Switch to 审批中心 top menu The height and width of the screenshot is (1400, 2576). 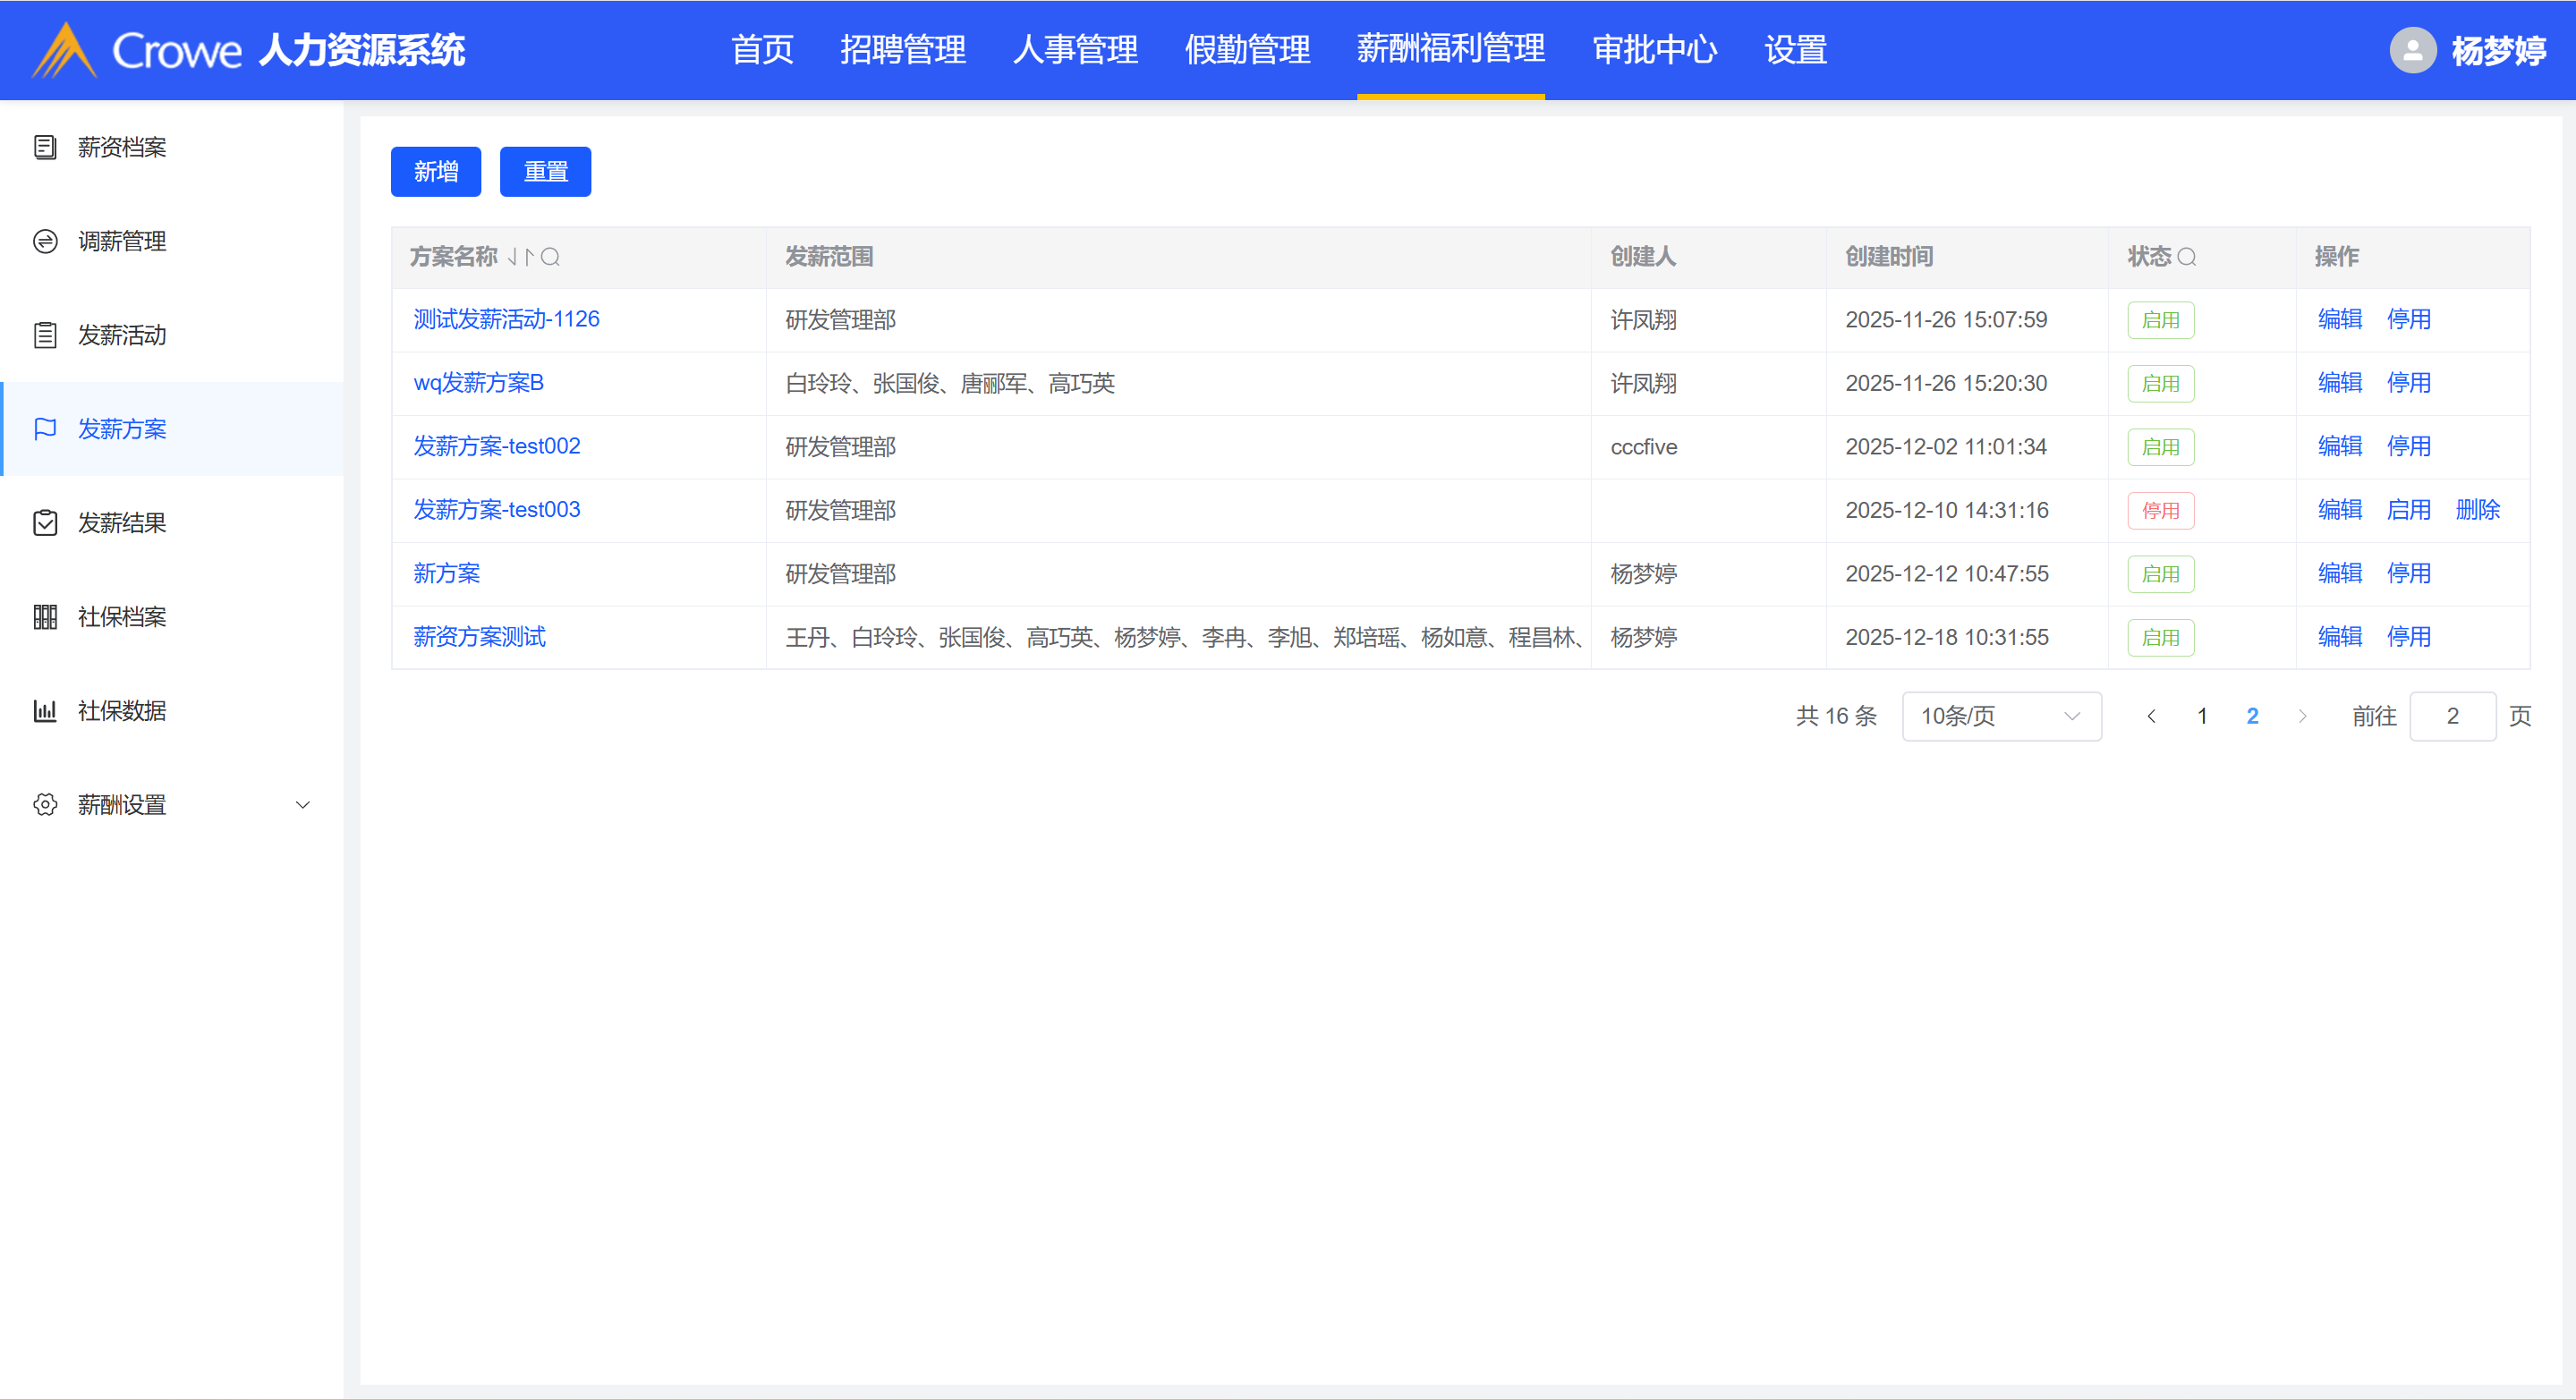1654,50
